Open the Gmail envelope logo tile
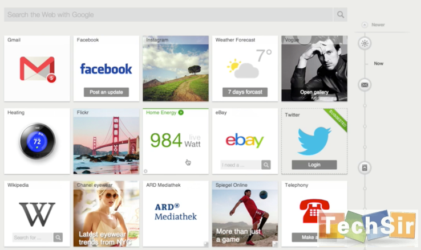This screenshot has width=421, height=250. (x=37, y=68)
